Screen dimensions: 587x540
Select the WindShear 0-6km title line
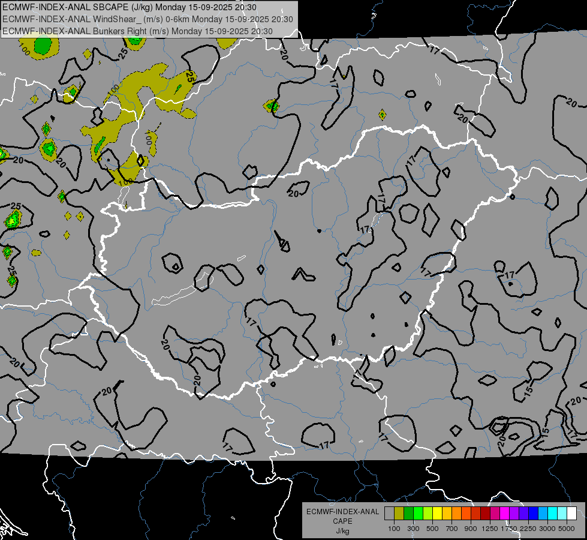tap(147, 19)
